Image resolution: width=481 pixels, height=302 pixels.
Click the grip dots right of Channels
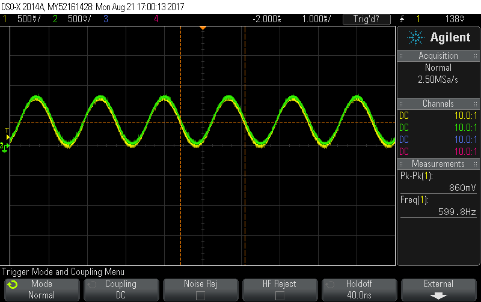pyautogui.click(x=476, y=104)
